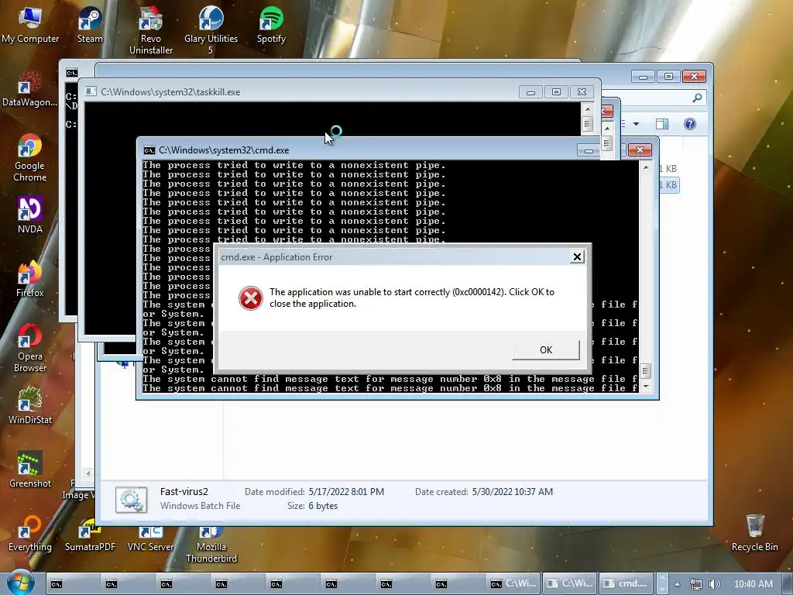Click the taskkill.exe window title bar icon
Screen dimensions: 793x595
91,91
